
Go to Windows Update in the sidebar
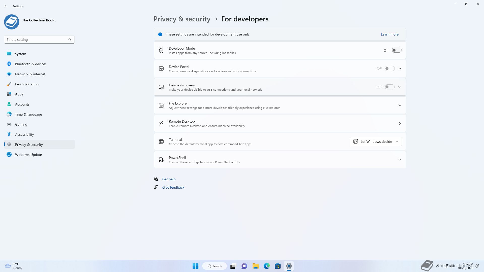tap(28, 155)
